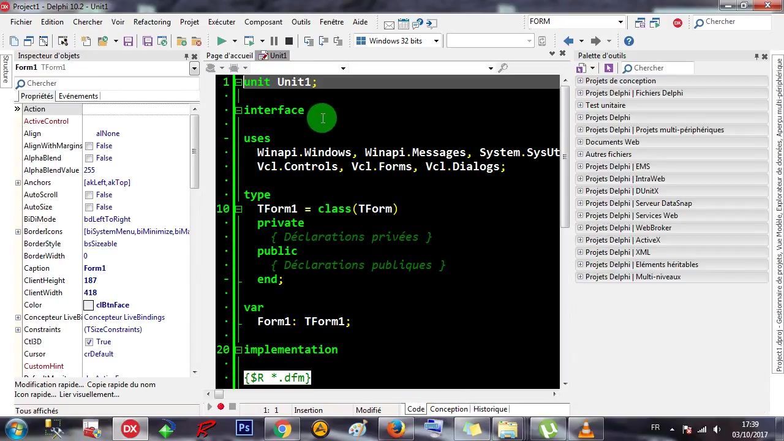
Task: Click the Add file to project icon
Action: [x=182, y=41]
